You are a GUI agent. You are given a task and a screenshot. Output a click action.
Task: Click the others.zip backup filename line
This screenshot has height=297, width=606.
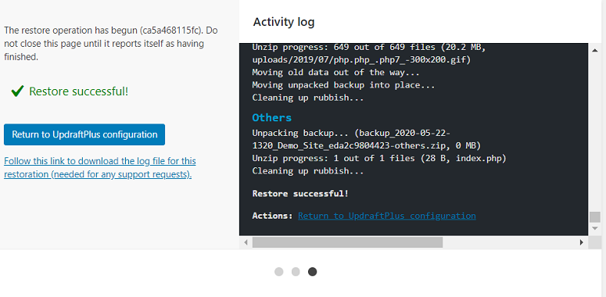click(x=367, y=145)
